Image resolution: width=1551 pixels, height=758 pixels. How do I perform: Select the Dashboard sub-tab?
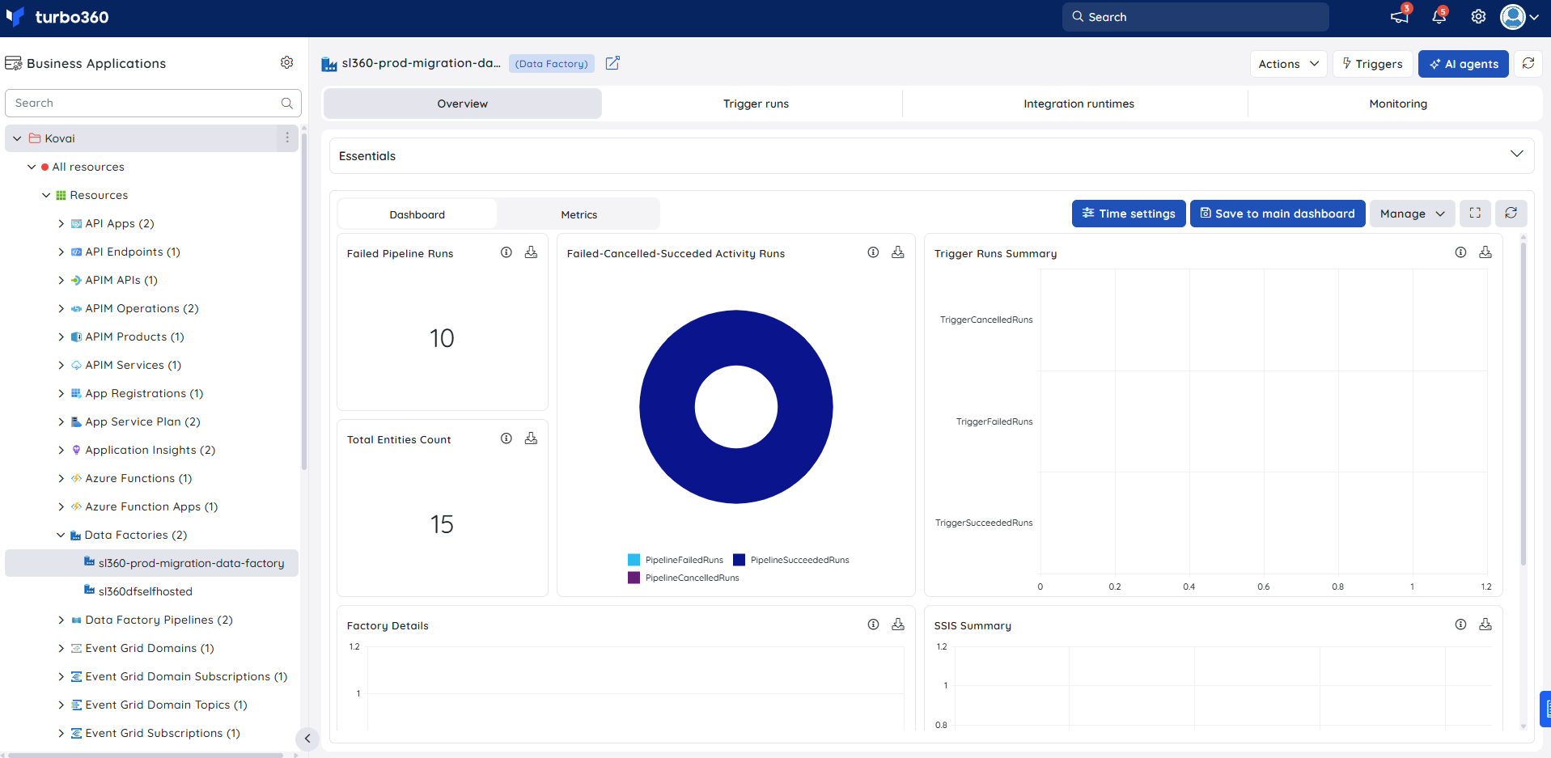pyautogui.click(x=417, y=214)
